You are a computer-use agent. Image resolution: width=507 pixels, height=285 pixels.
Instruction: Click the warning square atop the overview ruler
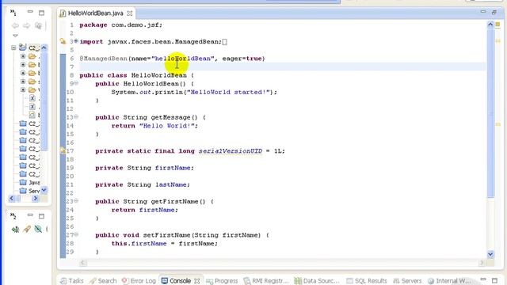click(497, 25)
